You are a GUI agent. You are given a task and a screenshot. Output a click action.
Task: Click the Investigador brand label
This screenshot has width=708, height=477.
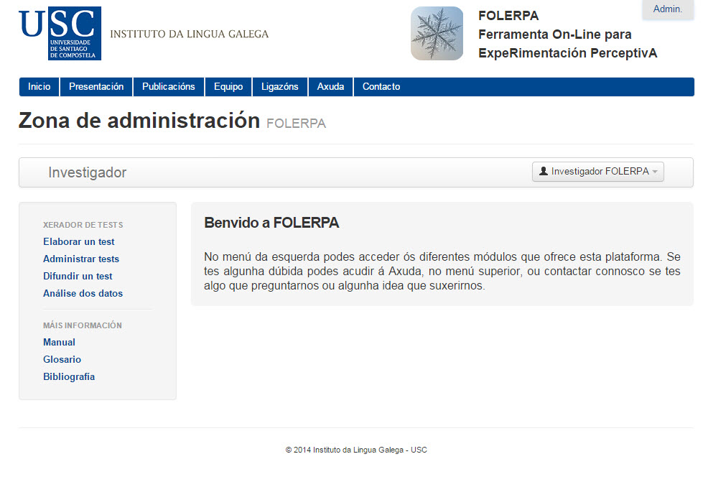[87, 172]
